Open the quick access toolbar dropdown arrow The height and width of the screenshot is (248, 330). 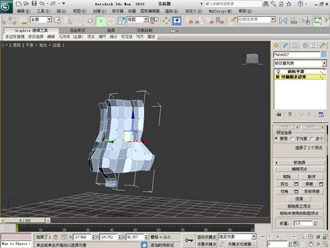pyautogui.click(x=63, y=4)
